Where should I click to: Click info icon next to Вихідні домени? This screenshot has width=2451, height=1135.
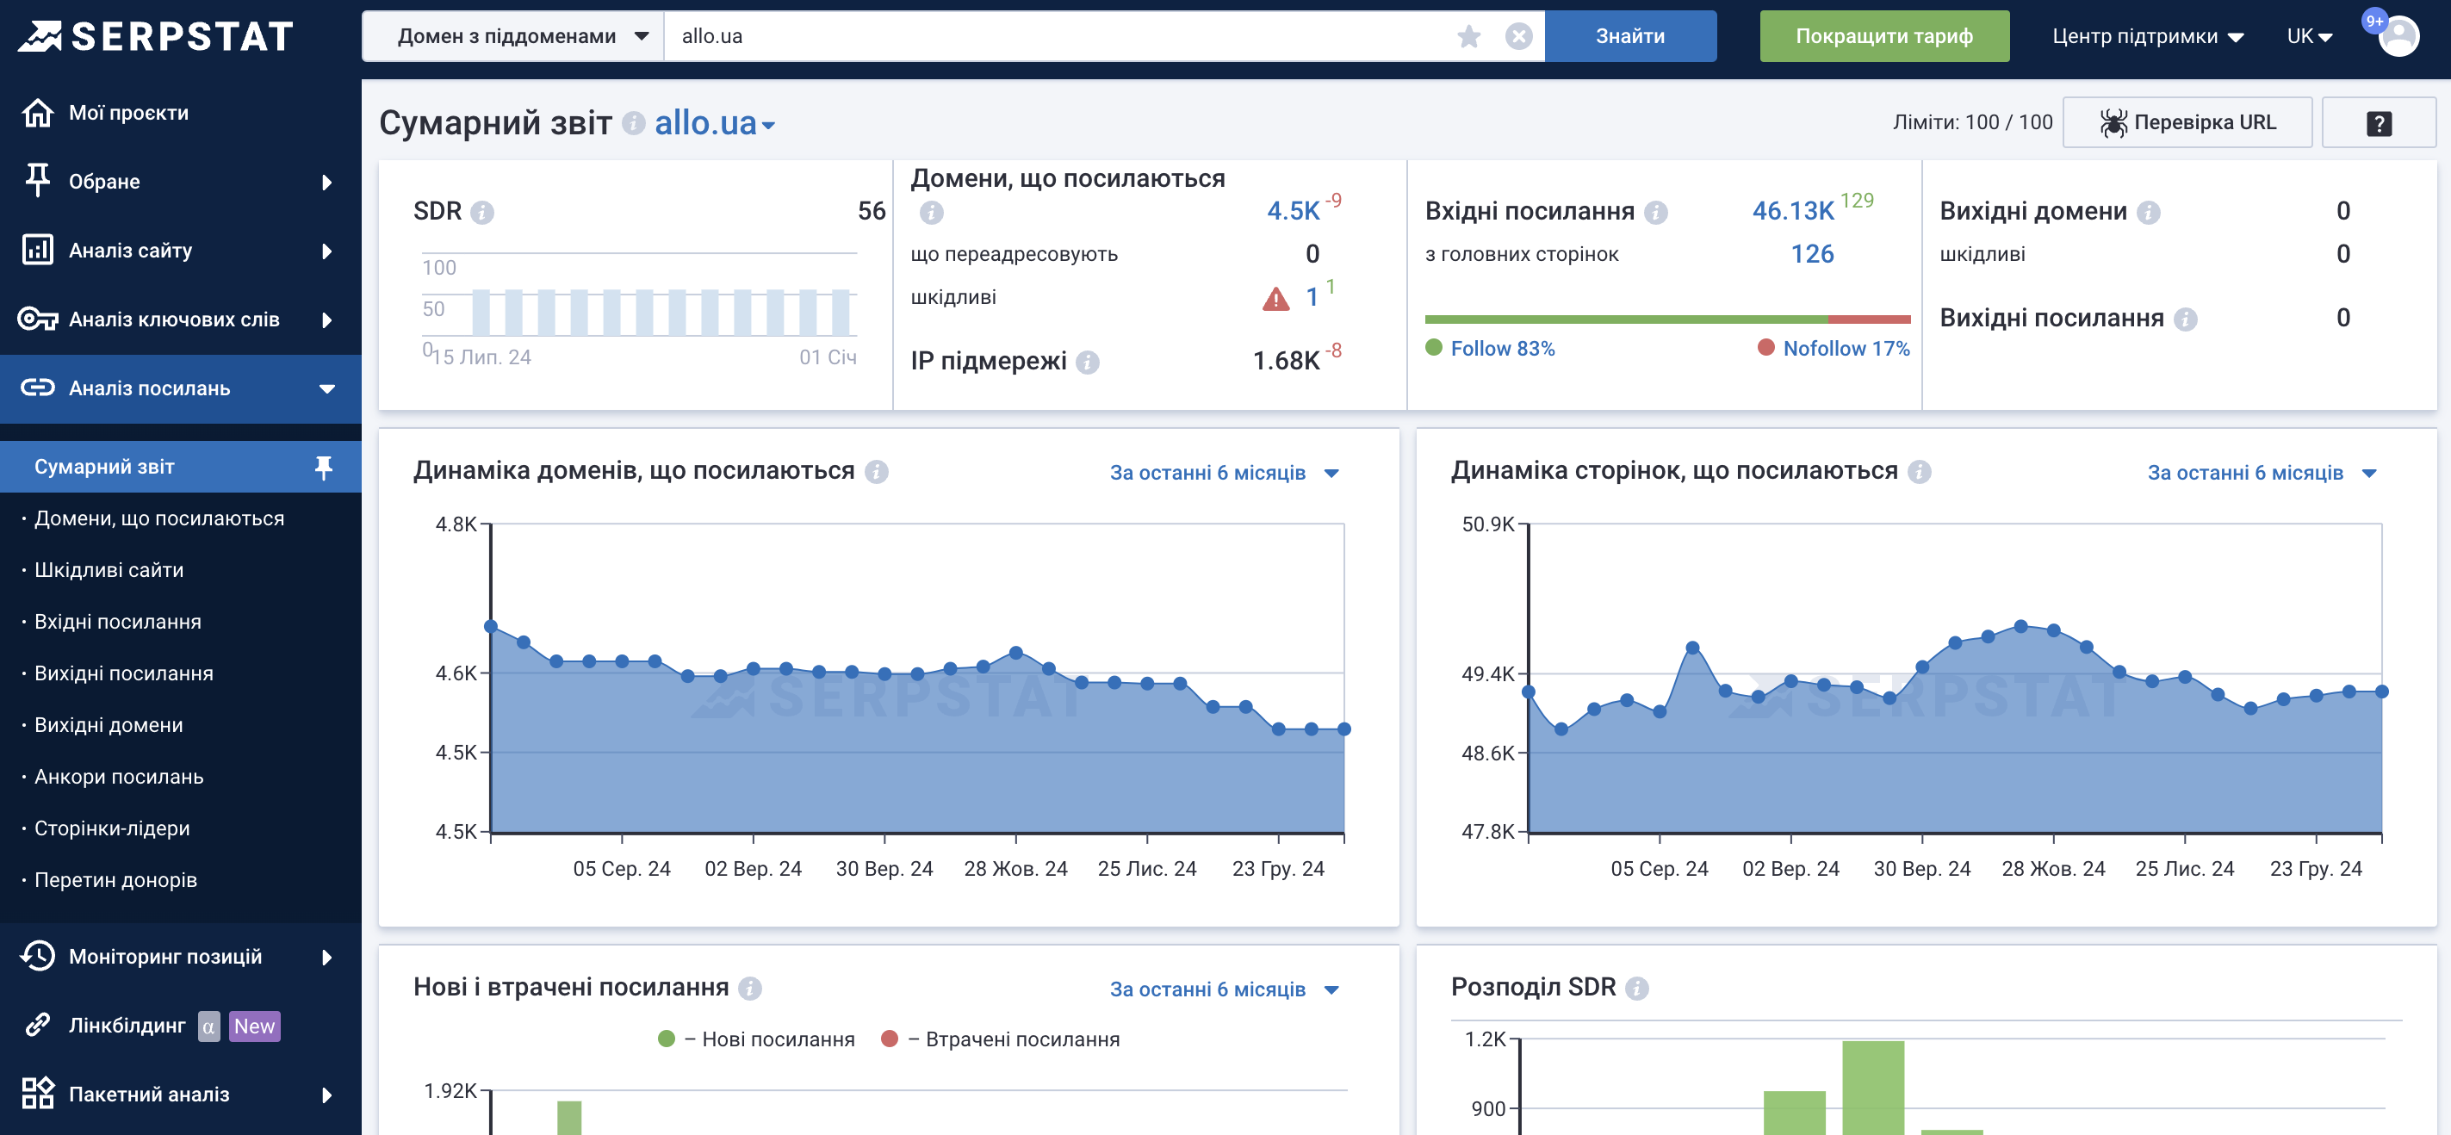tap(2148, 212)
